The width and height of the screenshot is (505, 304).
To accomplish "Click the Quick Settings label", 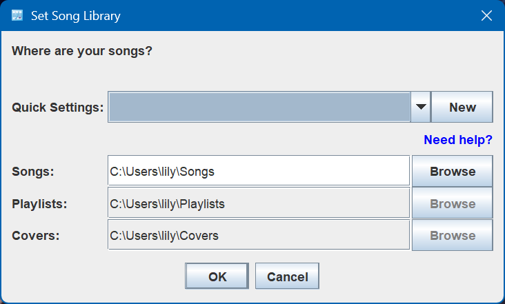I will click(58, 108).
